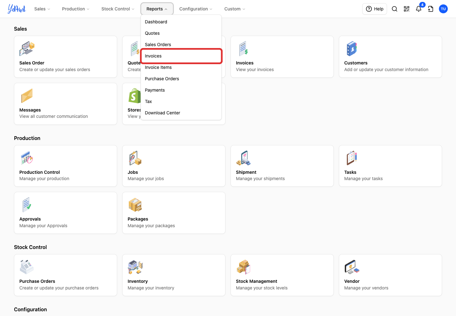Click the new document icon beside the bell
Screen dimensions: 456x316
point(431,9)
